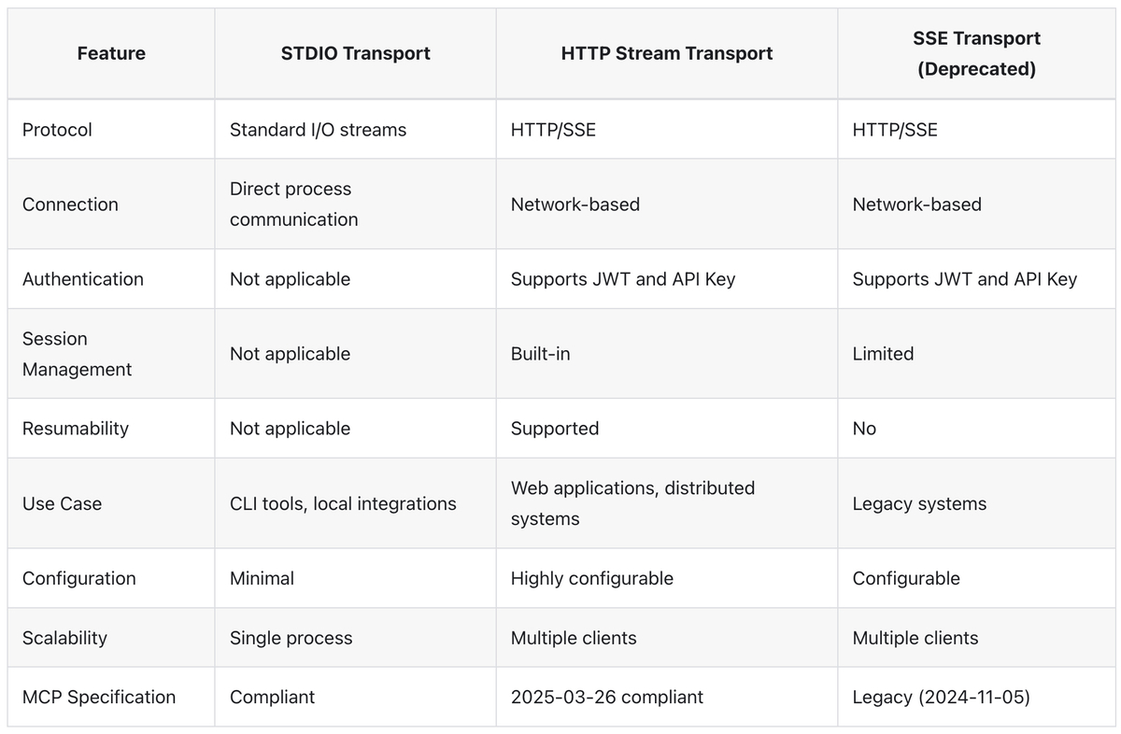Click the HTTP Stream Transport column header
Screen dimensions: 1121x734
(x=666, y=53)
